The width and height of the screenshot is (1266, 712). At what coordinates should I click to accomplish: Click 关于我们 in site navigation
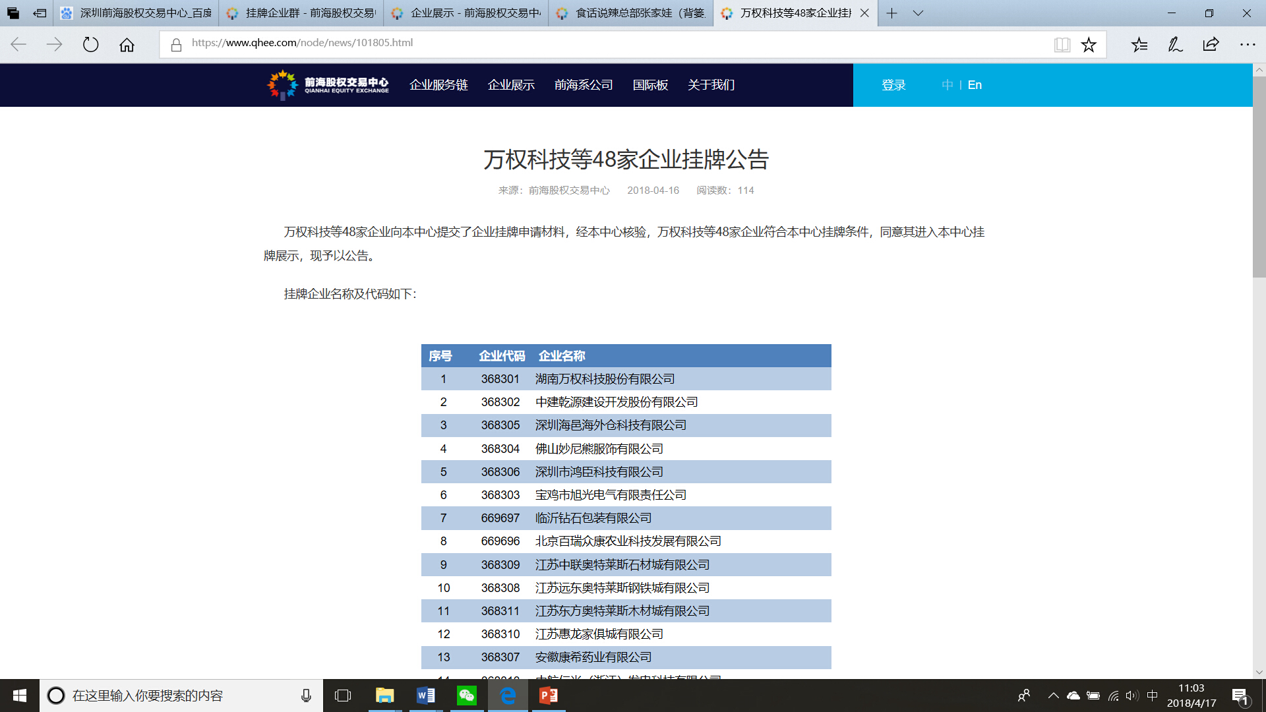coord(711,85)
